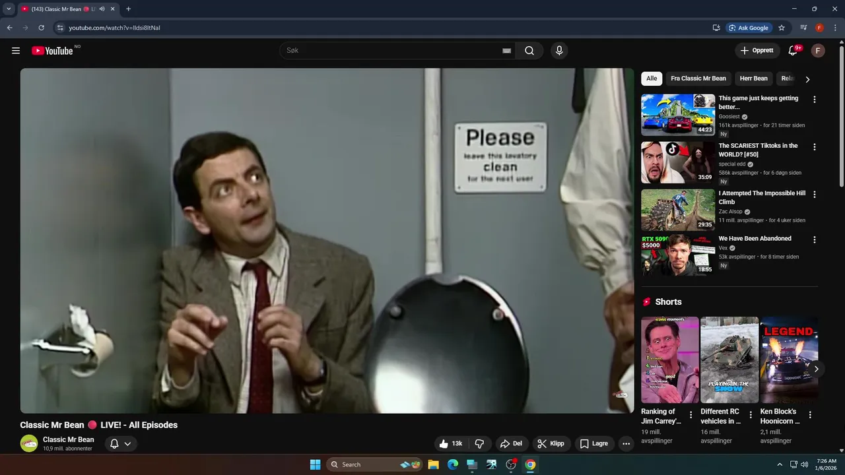
Task: Open thumbnail of 'This game just keeps getting better'
Action: pyautogui.click(x=678, y=115)
